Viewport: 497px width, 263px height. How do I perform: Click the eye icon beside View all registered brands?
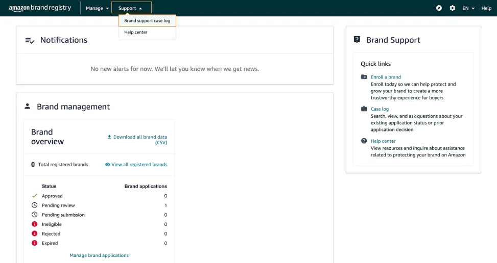107,164
